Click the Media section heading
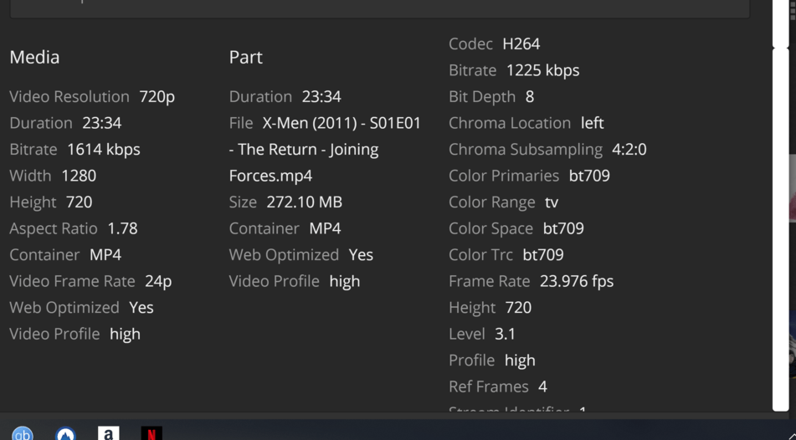This screenshot has height=440, width=796. [34, 57]
